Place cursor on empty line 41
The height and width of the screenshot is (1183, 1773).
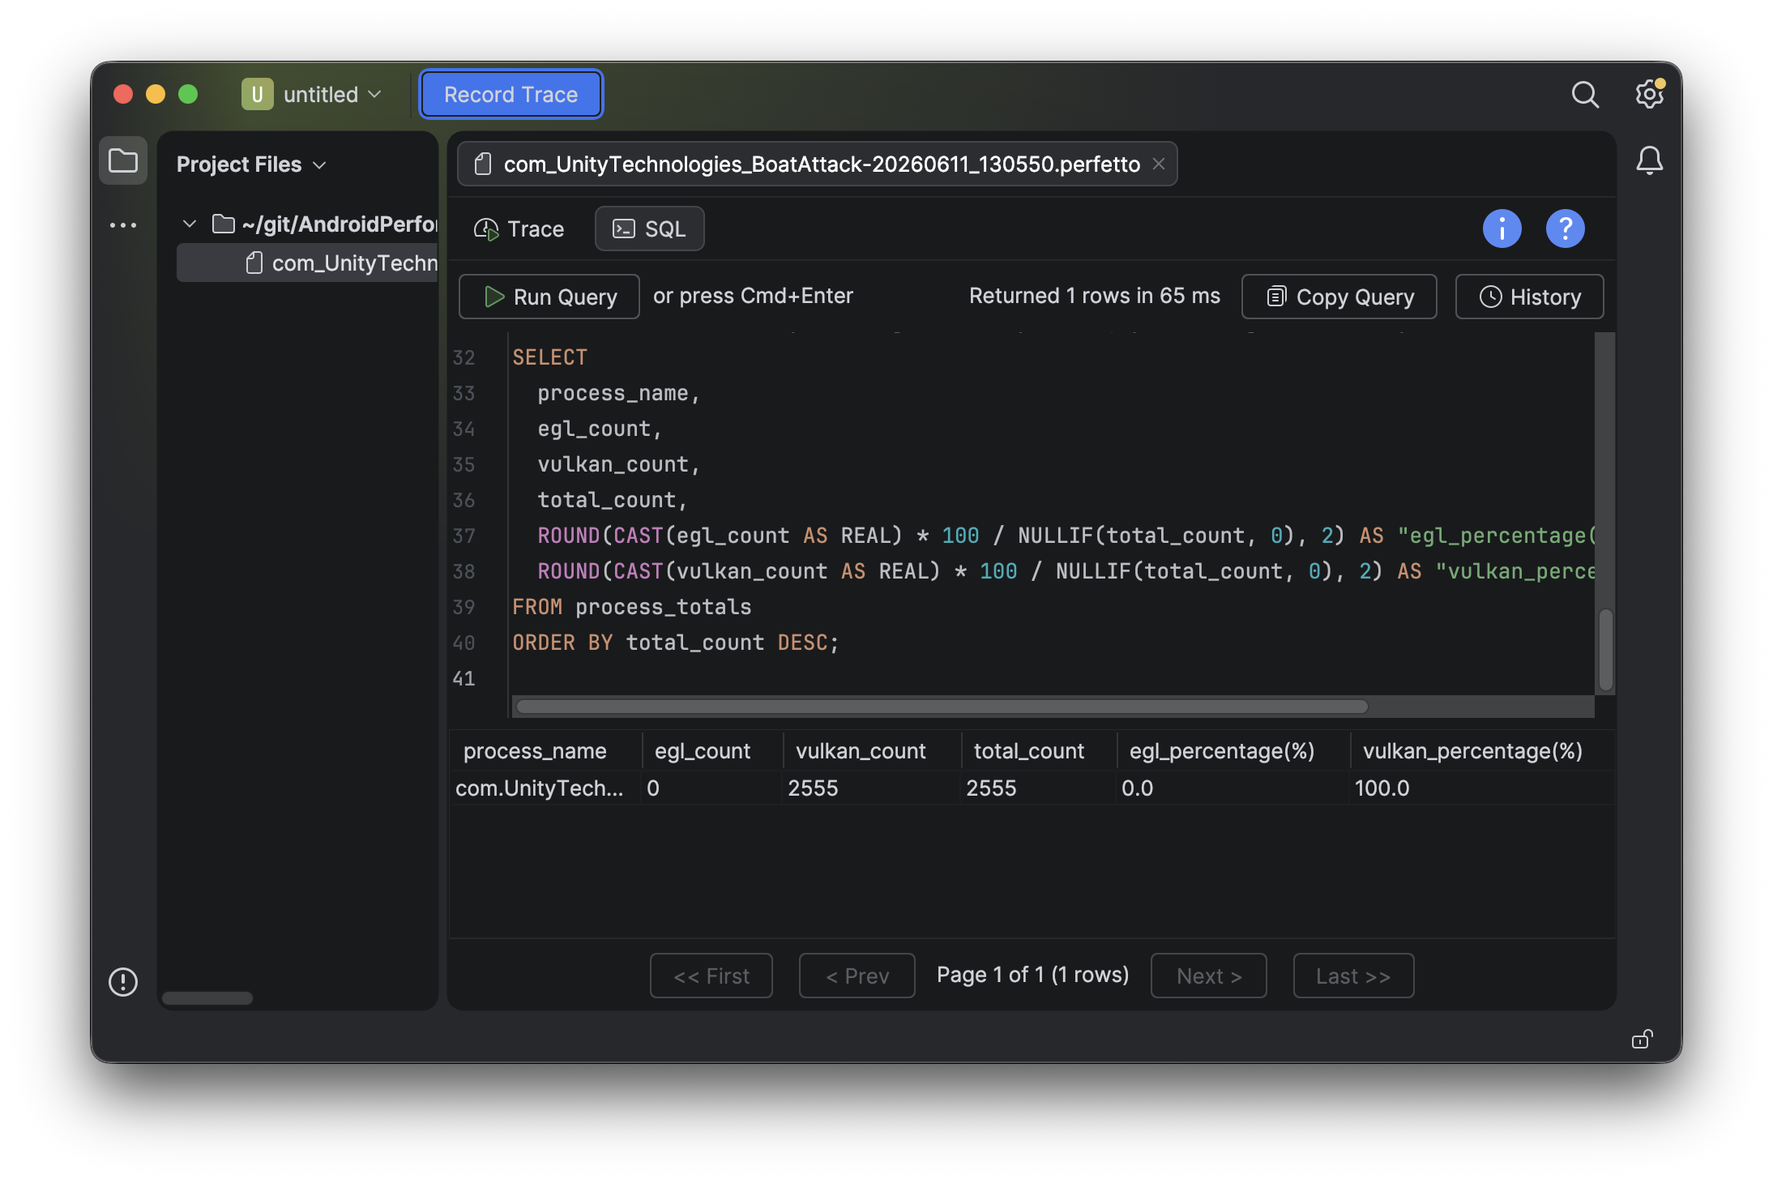pos(1052,678)
